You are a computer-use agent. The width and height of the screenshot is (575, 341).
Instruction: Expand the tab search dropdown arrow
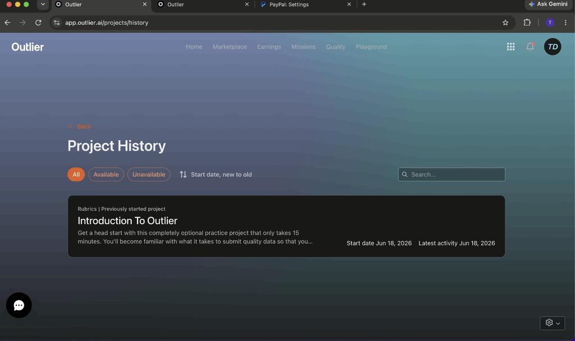click(43, 4)
